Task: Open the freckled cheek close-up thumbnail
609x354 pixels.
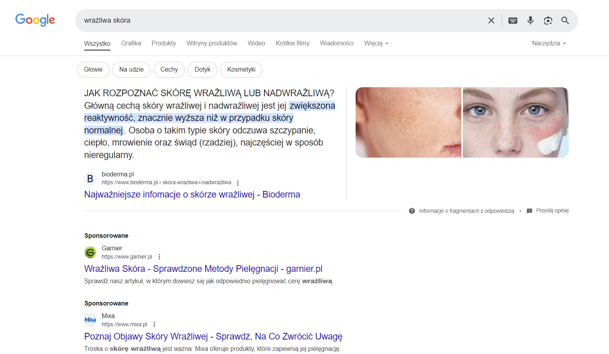Action: 408,122
